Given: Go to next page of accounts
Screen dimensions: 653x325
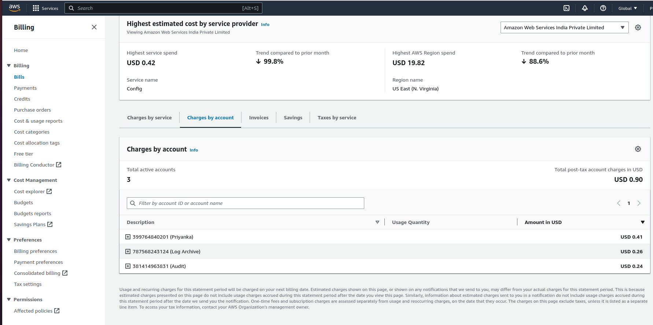Looking at the screenshot, I should [x=639, y=203].
